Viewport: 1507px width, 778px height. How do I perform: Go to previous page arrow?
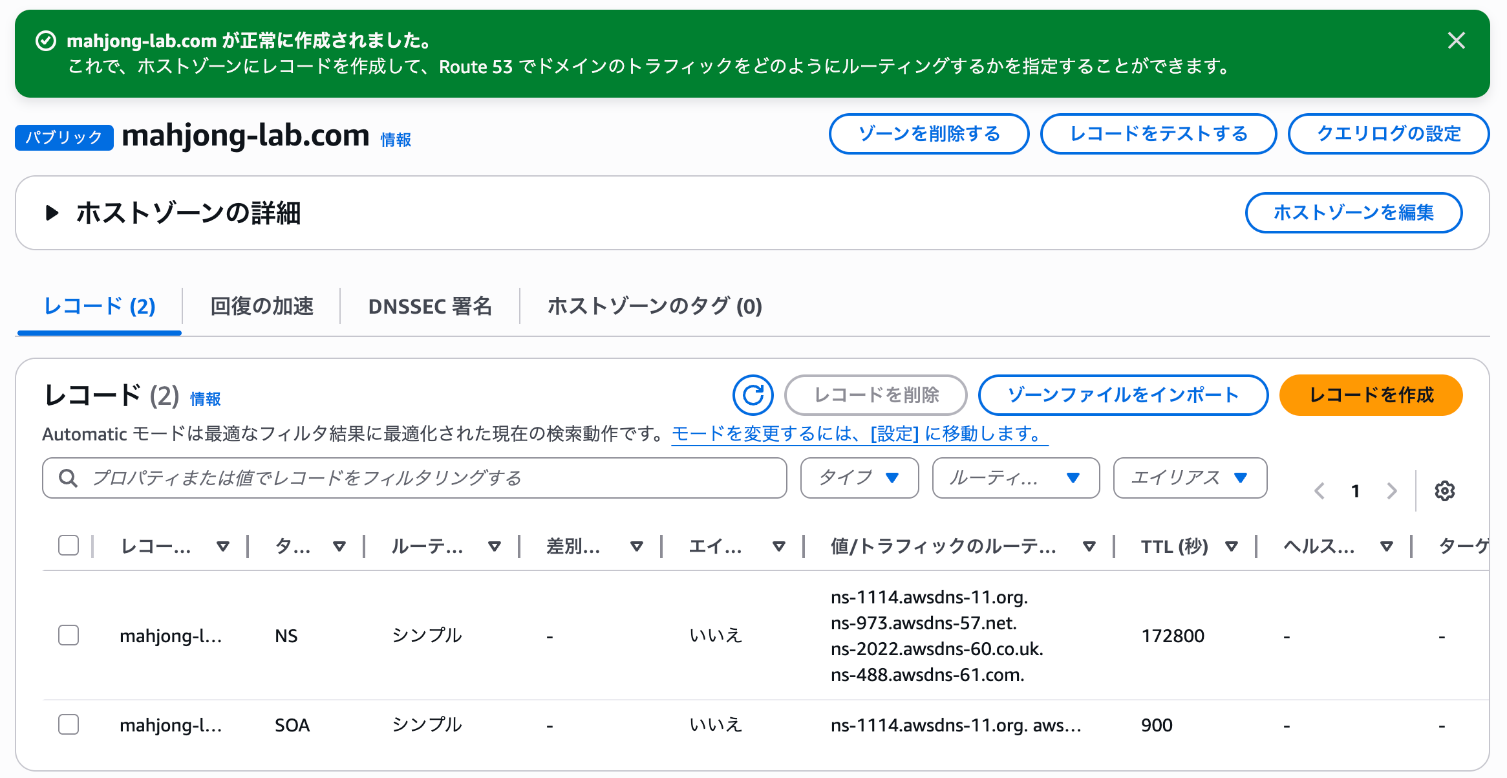pyautogui.click(x=1320, y=491)
